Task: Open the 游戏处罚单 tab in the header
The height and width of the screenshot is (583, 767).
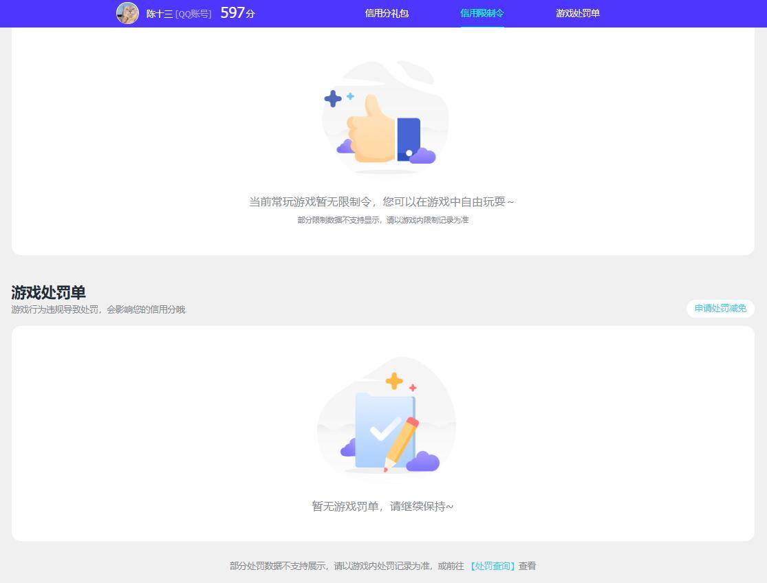Action: [577, 13]
